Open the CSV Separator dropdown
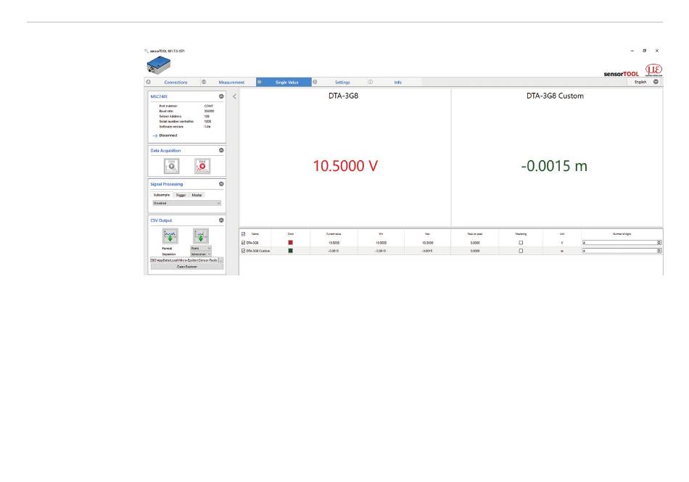The height and width of the screenshot is (482, 689). pyautogui.click(x=201, y=254)
